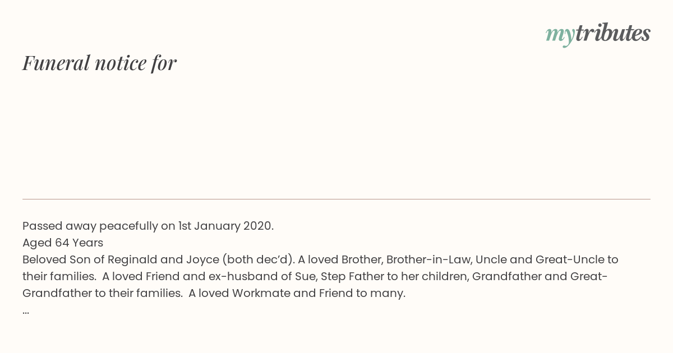Screen dimensions: 673x353
Task: Expand the truncated text via the ellipsis
Action: [x=26, y=310]
